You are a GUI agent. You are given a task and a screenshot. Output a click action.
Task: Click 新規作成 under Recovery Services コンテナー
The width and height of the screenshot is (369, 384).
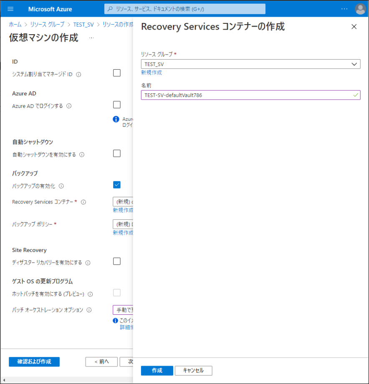tap(123, 211)
